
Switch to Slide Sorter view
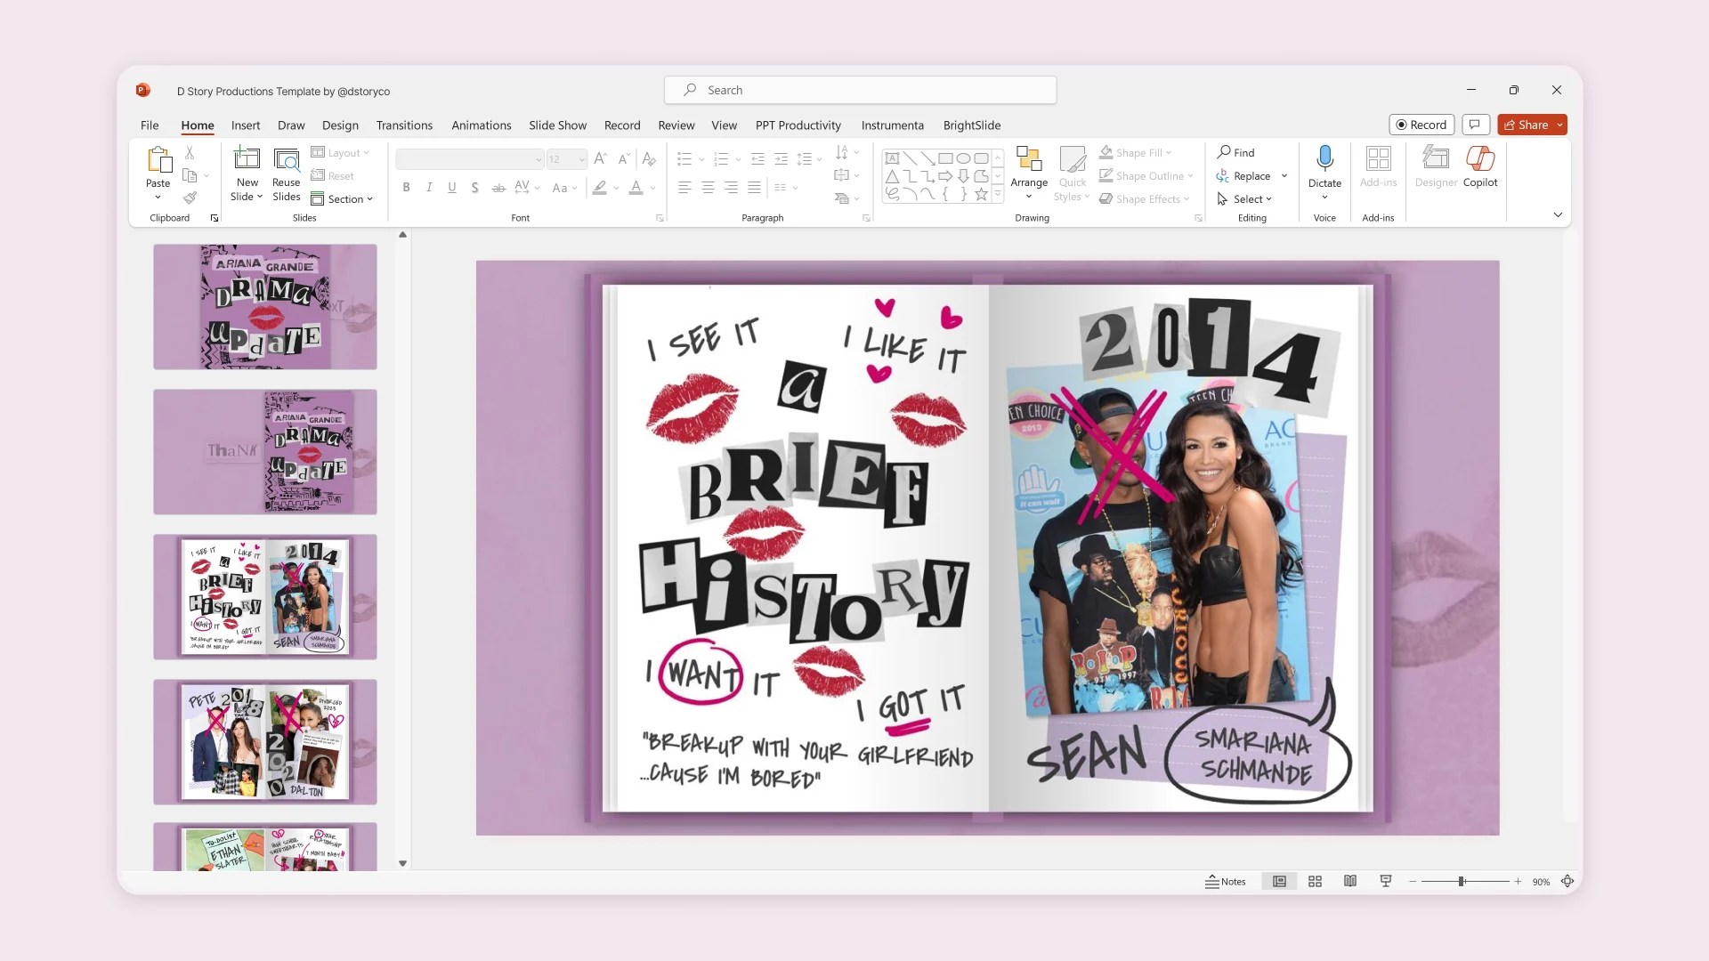pos(1315,881)
